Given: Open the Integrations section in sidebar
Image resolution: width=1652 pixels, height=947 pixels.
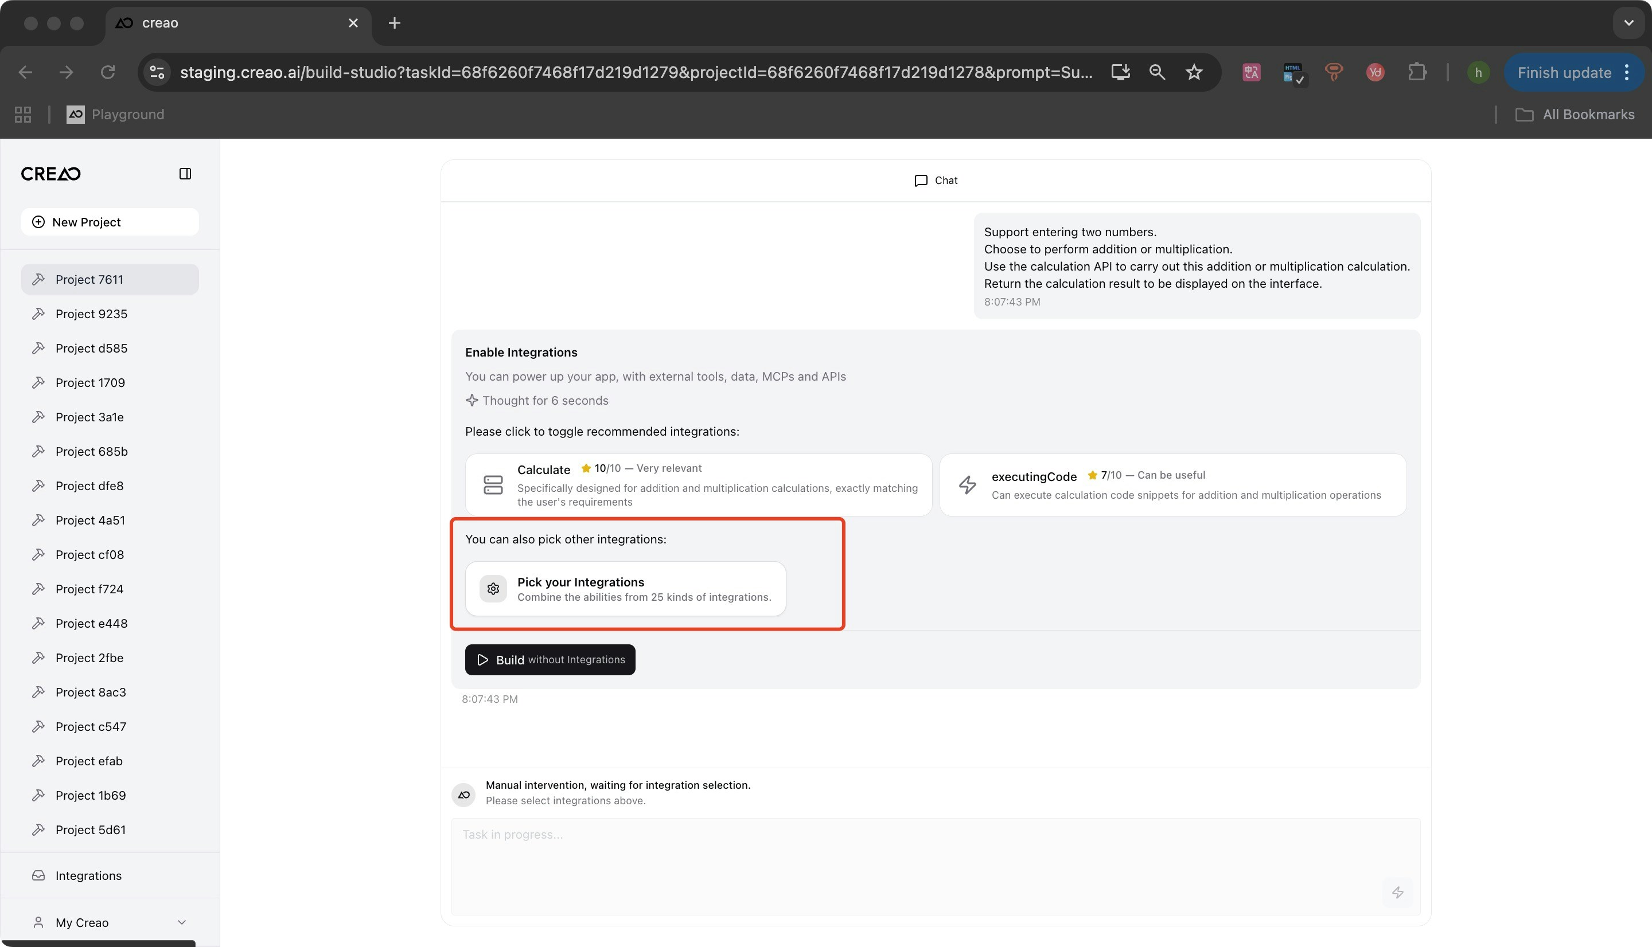Looking at the screenshot, I should [x=88, y=875].
